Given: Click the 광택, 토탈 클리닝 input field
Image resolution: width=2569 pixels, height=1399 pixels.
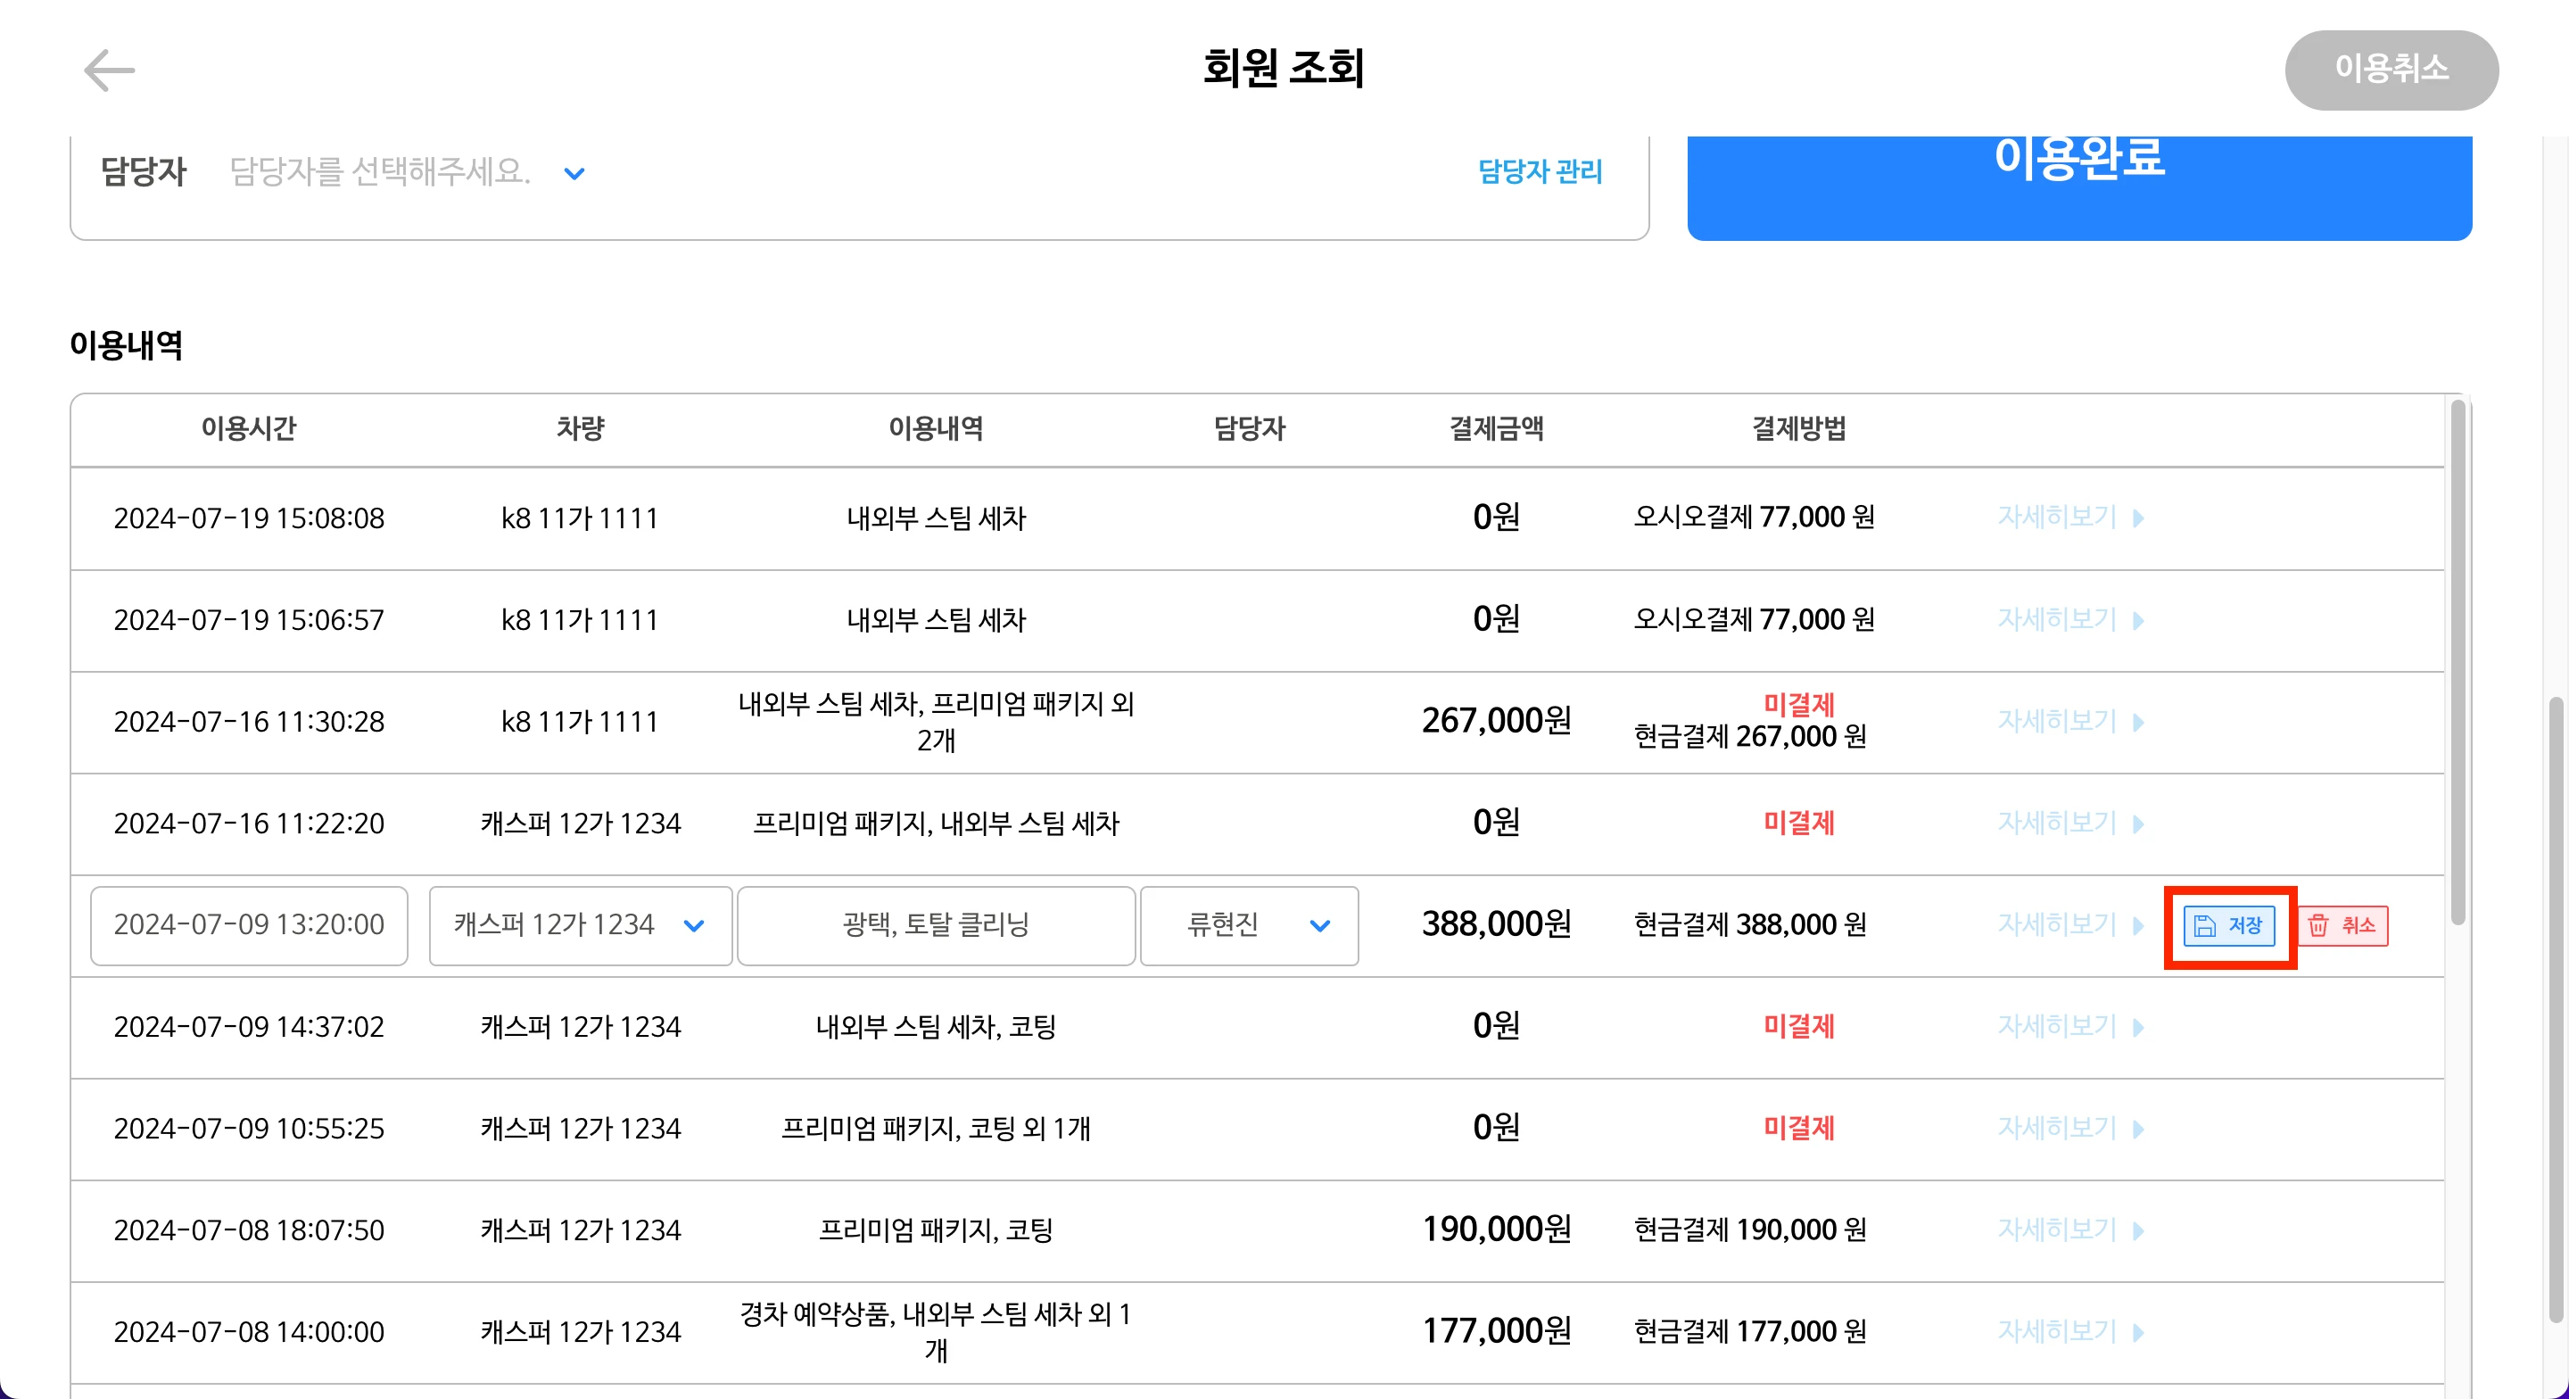Looking at the screenshot, I should pyautogui.click(x=936, y=925).
